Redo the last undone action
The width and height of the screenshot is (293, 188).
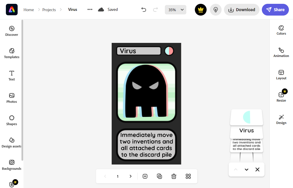point(155,9)
